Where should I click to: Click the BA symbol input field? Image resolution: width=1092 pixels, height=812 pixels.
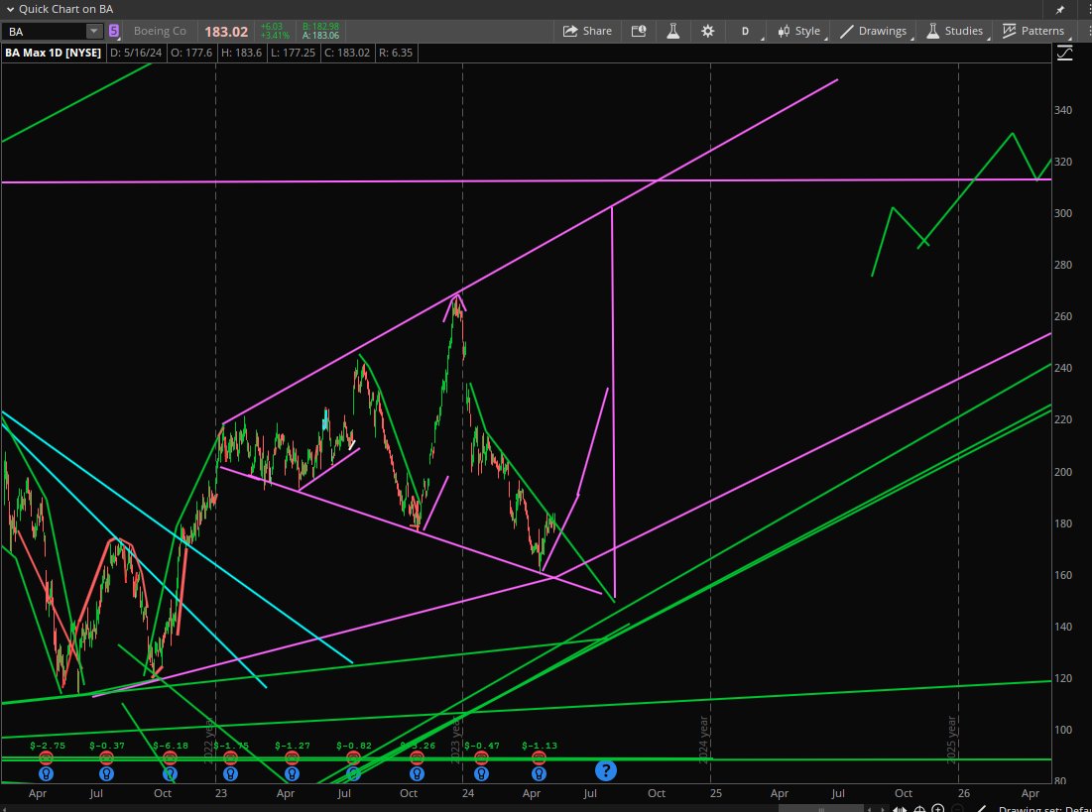tap(45, 31)
